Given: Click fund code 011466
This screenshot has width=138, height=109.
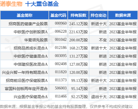Looking at the screenshot, I should coord(61,96).
